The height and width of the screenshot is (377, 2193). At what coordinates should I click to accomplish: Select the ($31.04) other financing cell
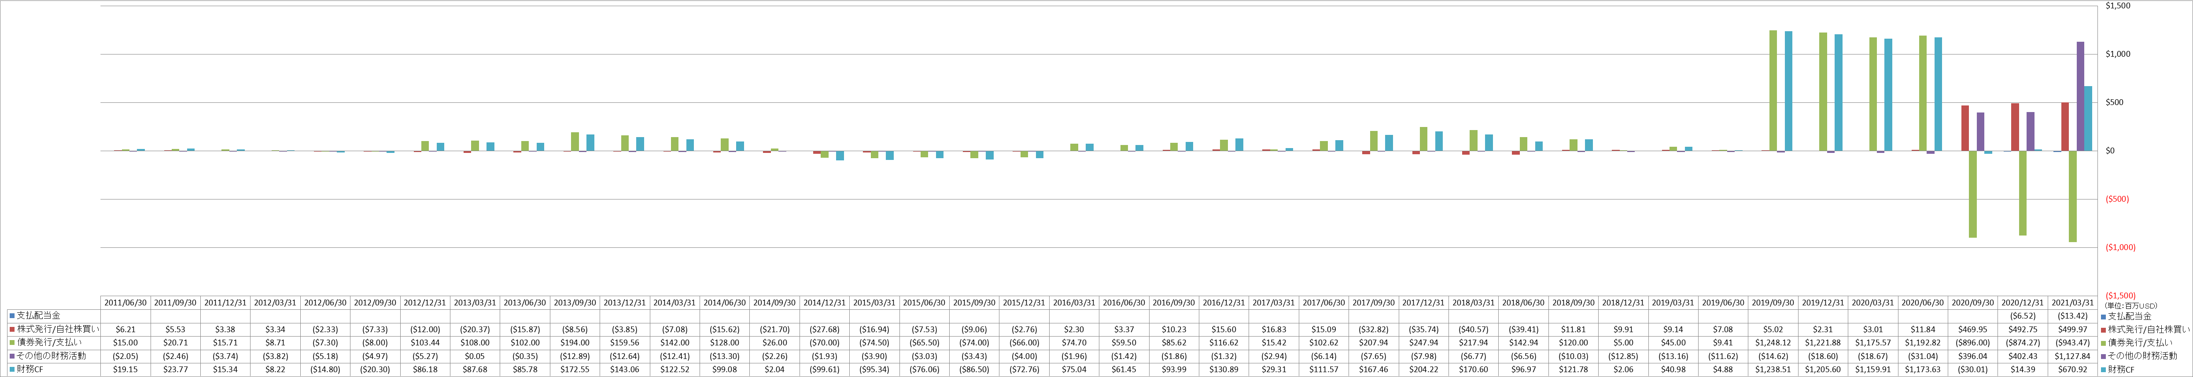point(1923,357)
